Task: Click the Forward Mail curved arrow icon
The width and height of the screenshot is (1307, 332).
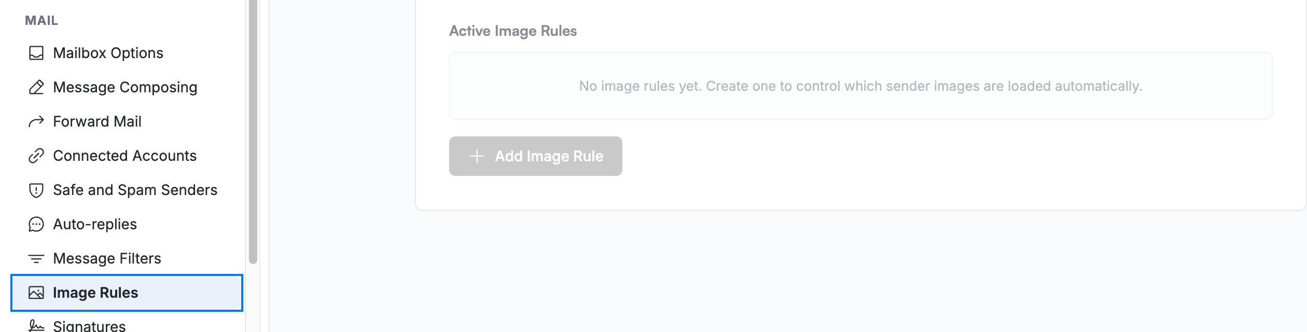Action: (x=36, y=121)
